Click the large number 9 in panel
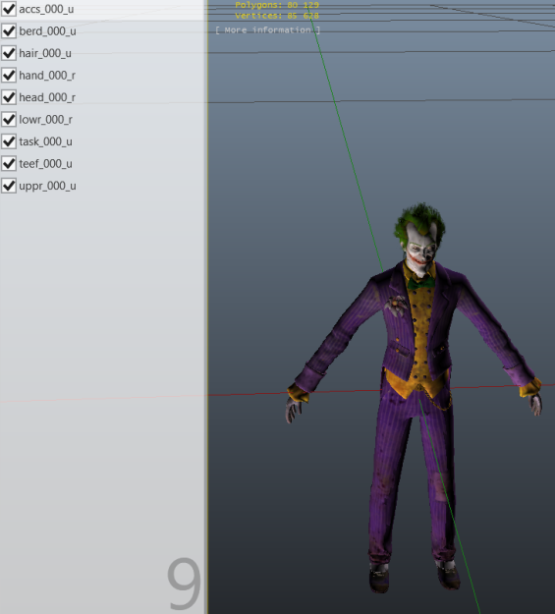 [184, 584]
